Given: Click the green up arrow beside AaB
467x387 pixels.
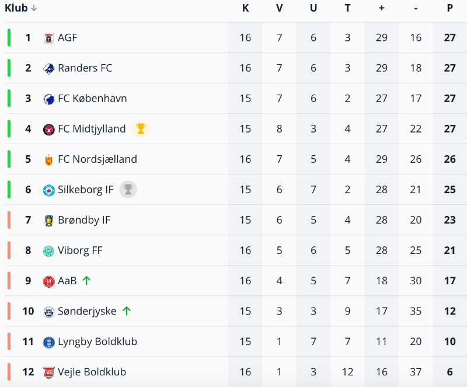Looking at the screenshot, I should [87, 281].
